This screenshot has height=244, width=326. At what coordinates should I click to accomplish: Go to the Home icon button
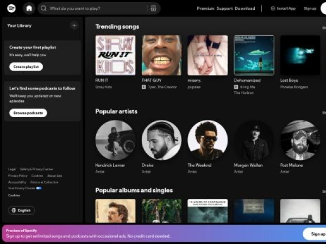pyautogui.click(x=29, y=8)
